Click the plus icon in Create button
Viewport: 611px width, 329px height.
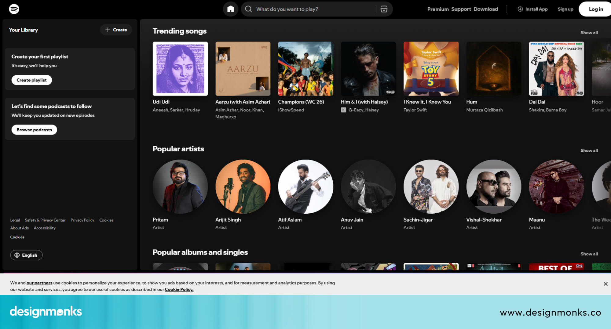[108, 30]
